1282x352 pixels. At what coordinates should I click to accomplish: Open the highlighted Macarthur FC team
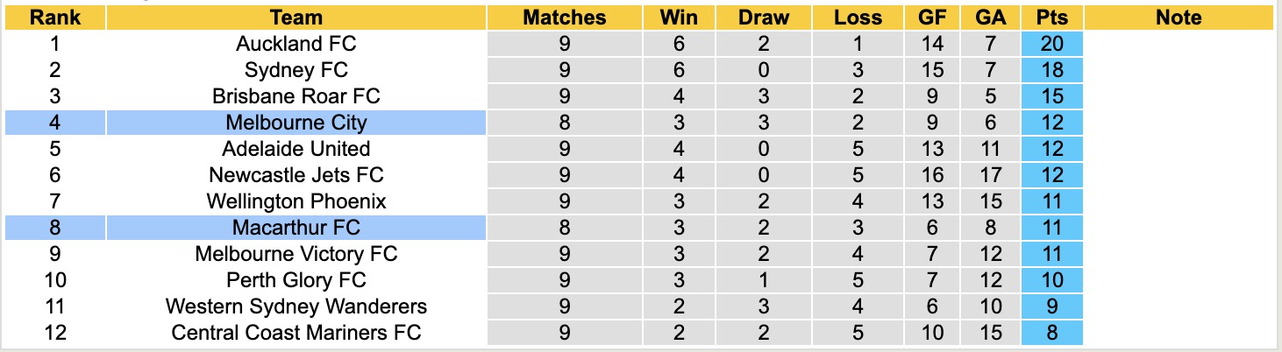pyautogui.click(x=296, y=228)
